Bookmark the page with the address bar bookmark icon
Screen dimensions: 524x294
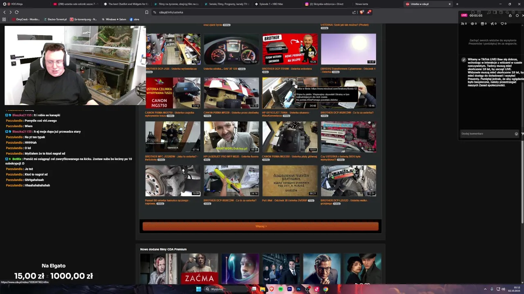tap(147, 12)
